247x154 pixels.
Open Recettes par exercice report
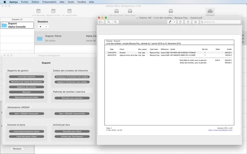[72, 98]
